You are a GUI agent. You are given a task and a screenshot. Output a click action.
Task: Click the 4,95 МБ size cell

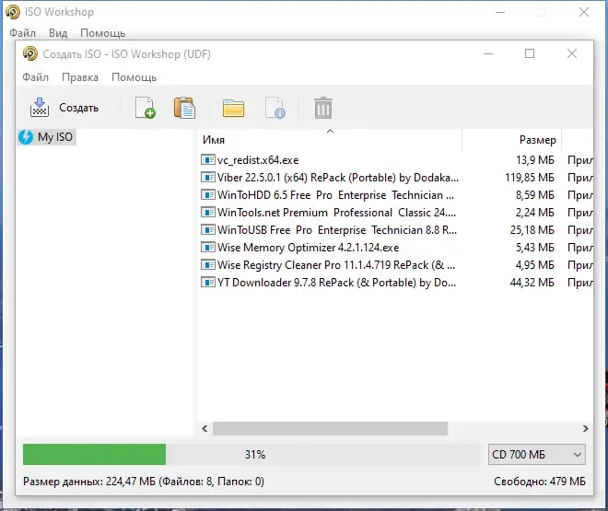(534, 265)
